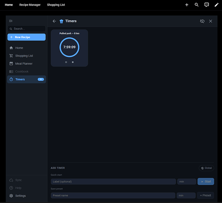Viewport: 222px width, 203px height.
Task: Toggle visibility with crossed-eye icon
Action: pos(202,21)
